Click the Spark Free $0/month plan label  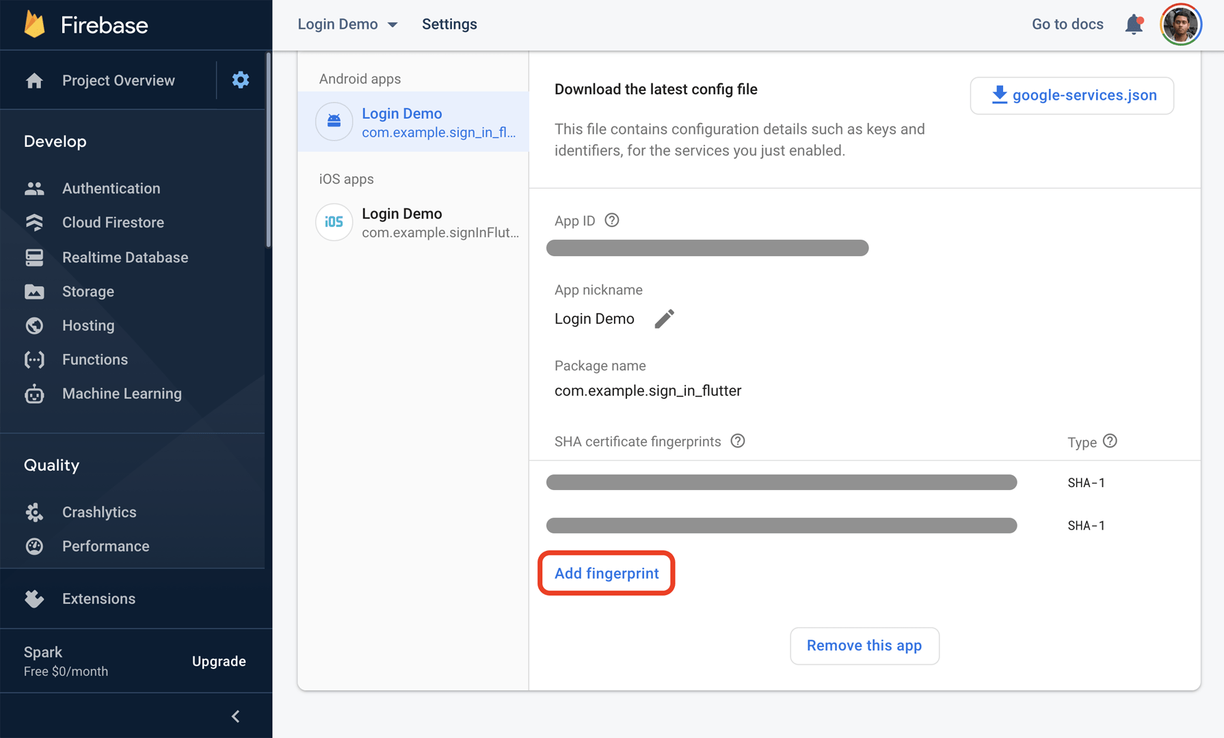coord(66,661)
